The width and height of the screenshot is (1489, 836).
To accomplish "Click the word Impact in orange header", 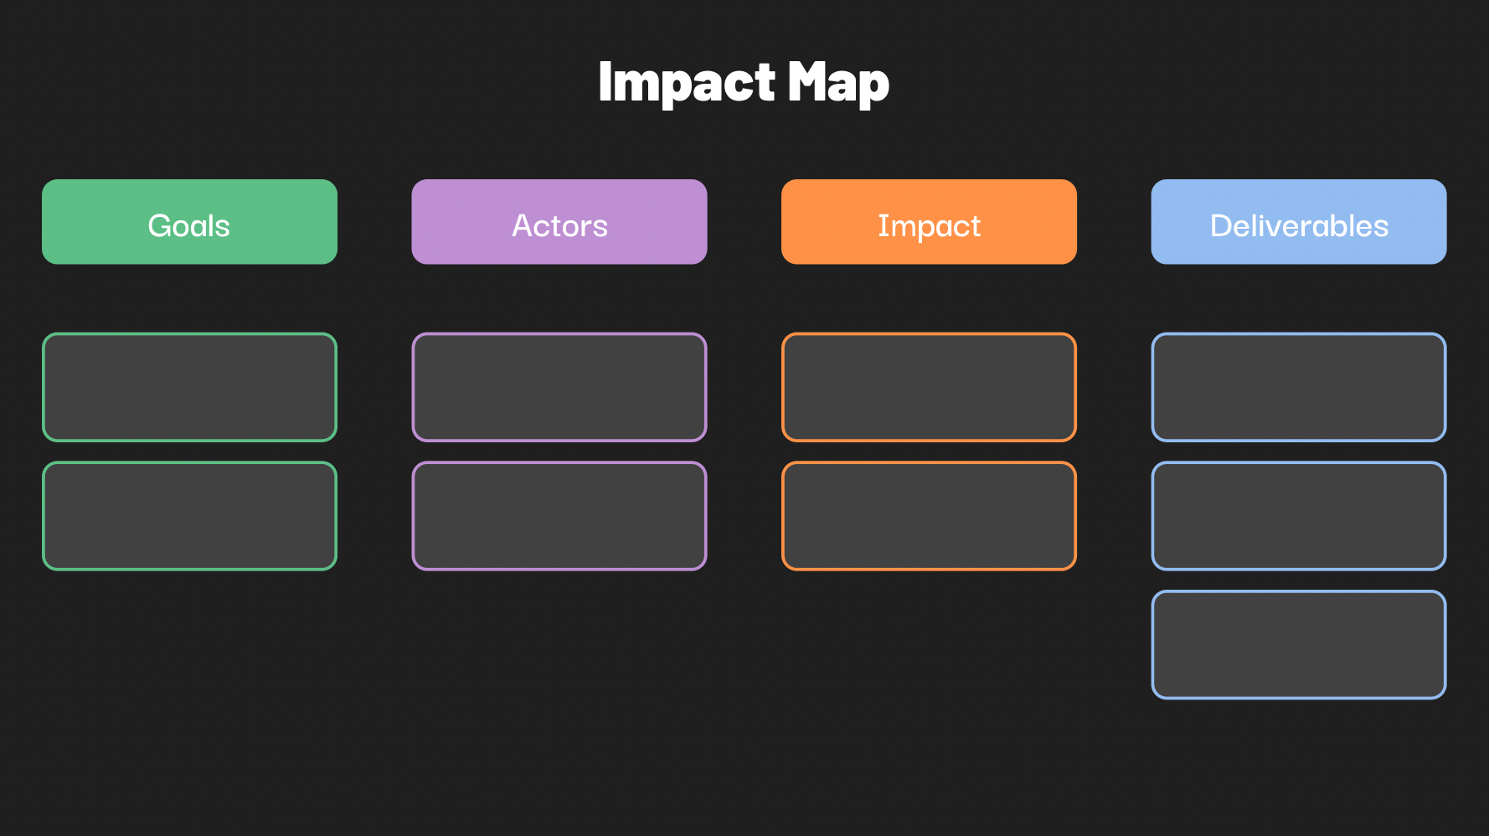I will click(929, 227).
